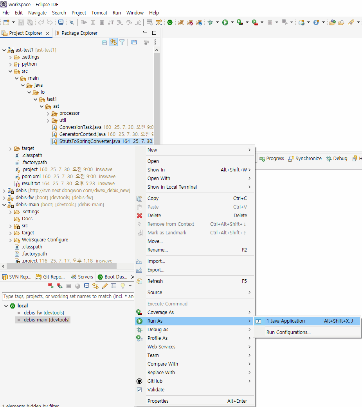The height and width of the screenshot is (407, 362).
Task: Click the Skip All Breakpoints icon
Action: [72, 23]
